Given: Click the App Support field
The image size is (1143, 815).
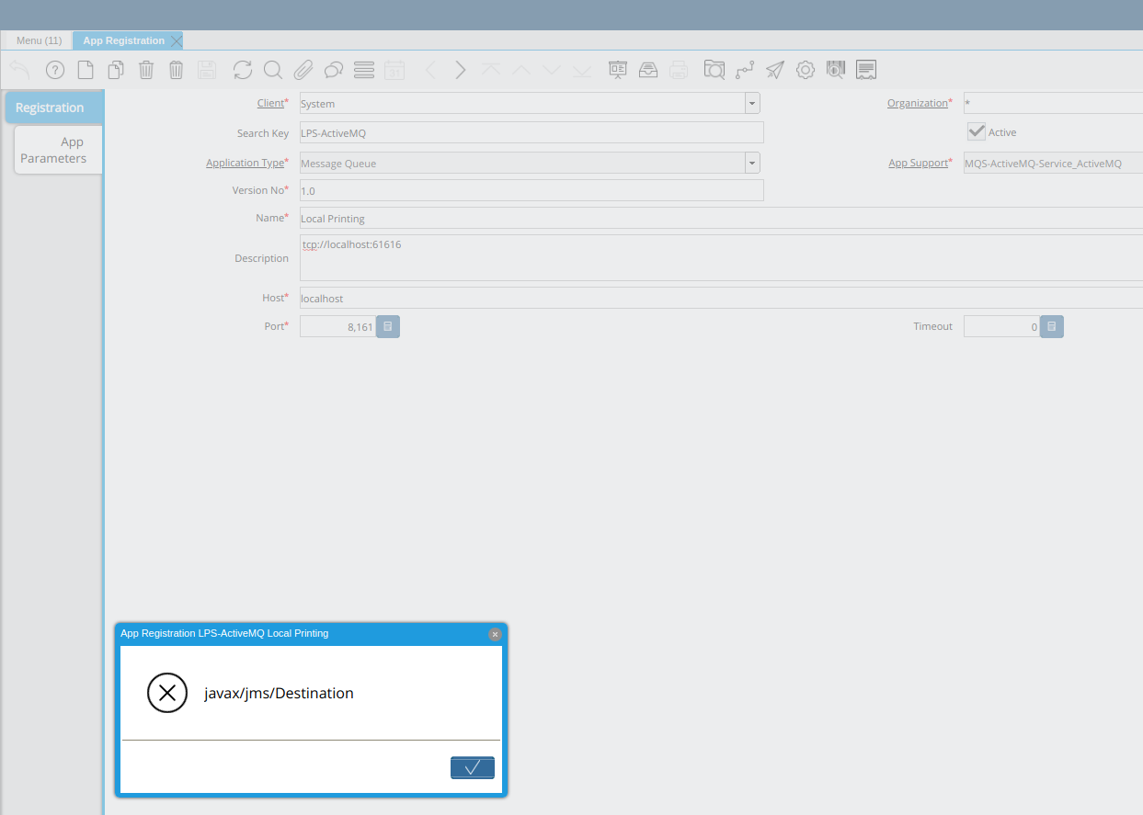Looking at the screenshot, I should (1053, 163).
